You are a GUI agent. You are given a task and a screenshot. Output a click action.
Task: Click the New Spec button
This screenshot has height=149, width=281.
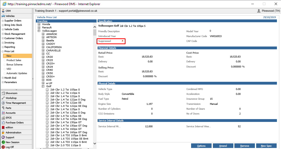pos(266,146)
